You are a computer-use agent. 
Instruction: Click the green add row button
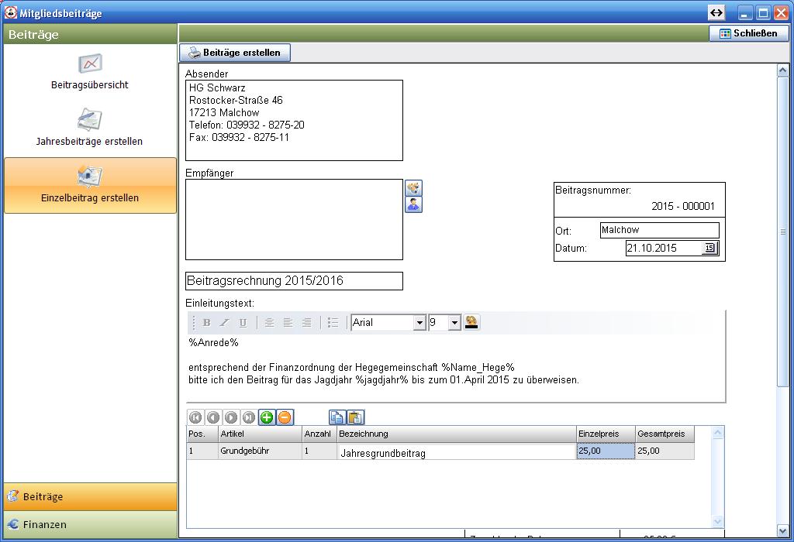click(x=267, y=417)
